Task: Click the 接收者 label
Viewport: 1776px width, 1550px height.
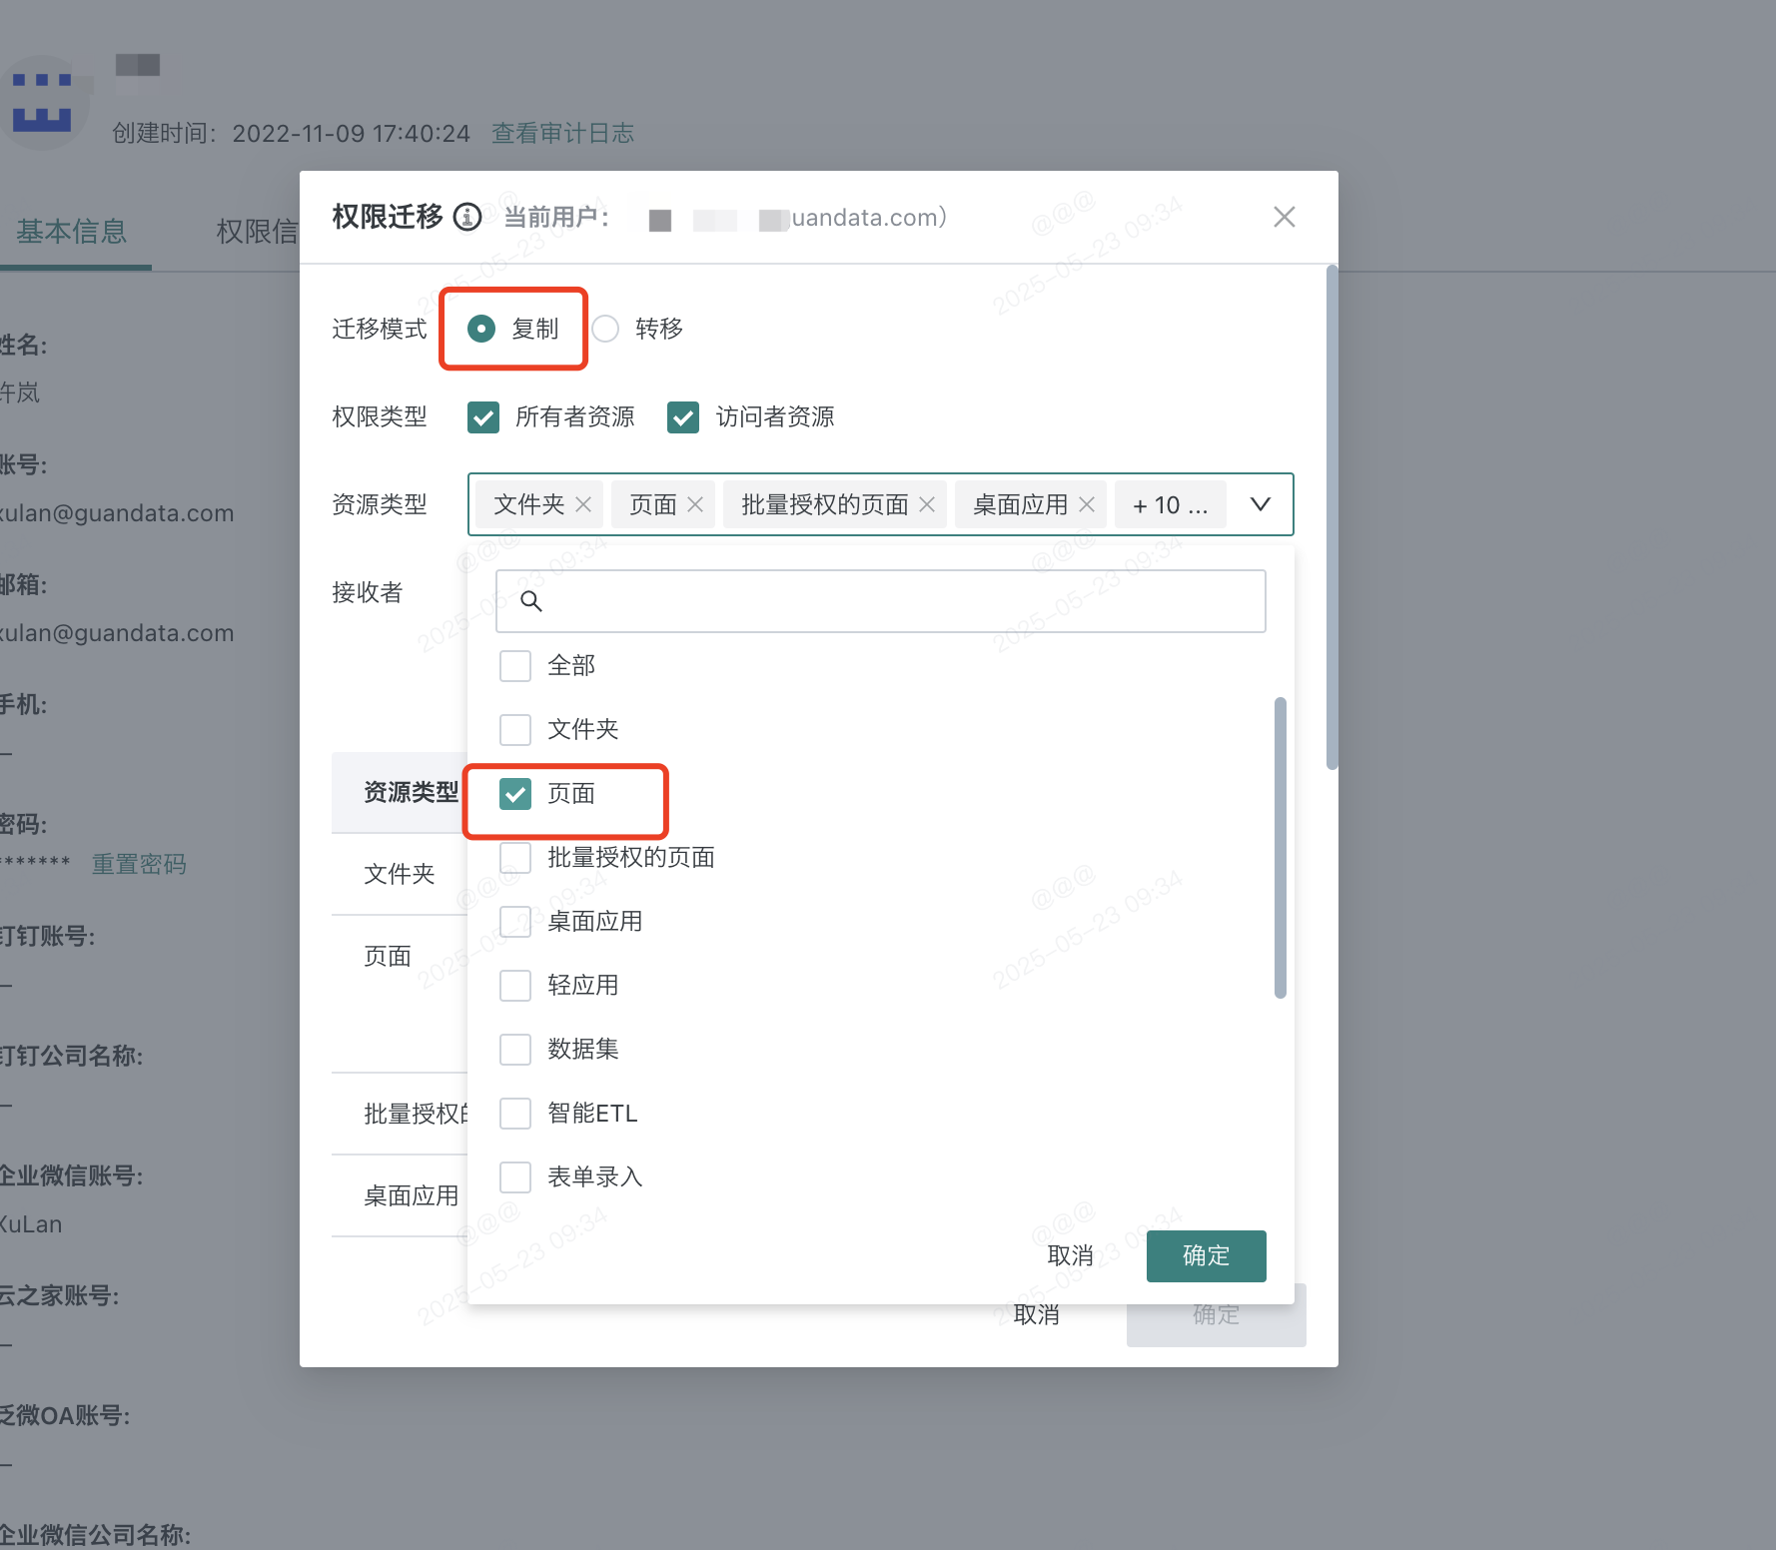Action: tap(368, 593)
